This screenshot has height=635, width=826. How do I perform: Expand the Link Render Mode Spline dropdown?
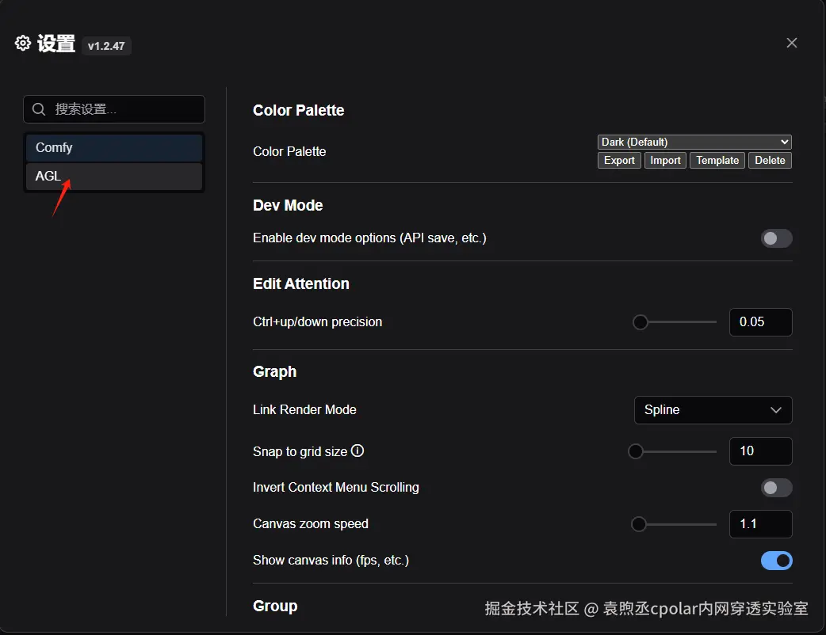713,410
